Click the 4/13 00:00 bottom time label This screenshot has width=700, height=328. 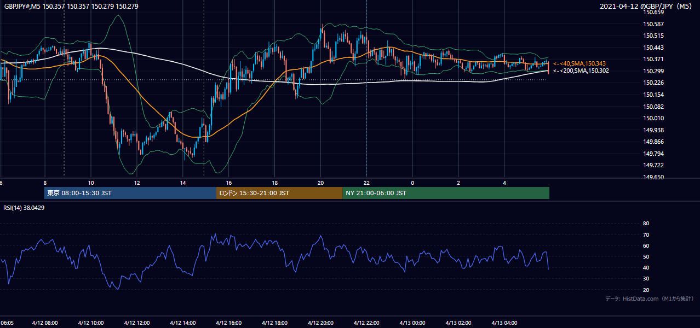point(412,323)
